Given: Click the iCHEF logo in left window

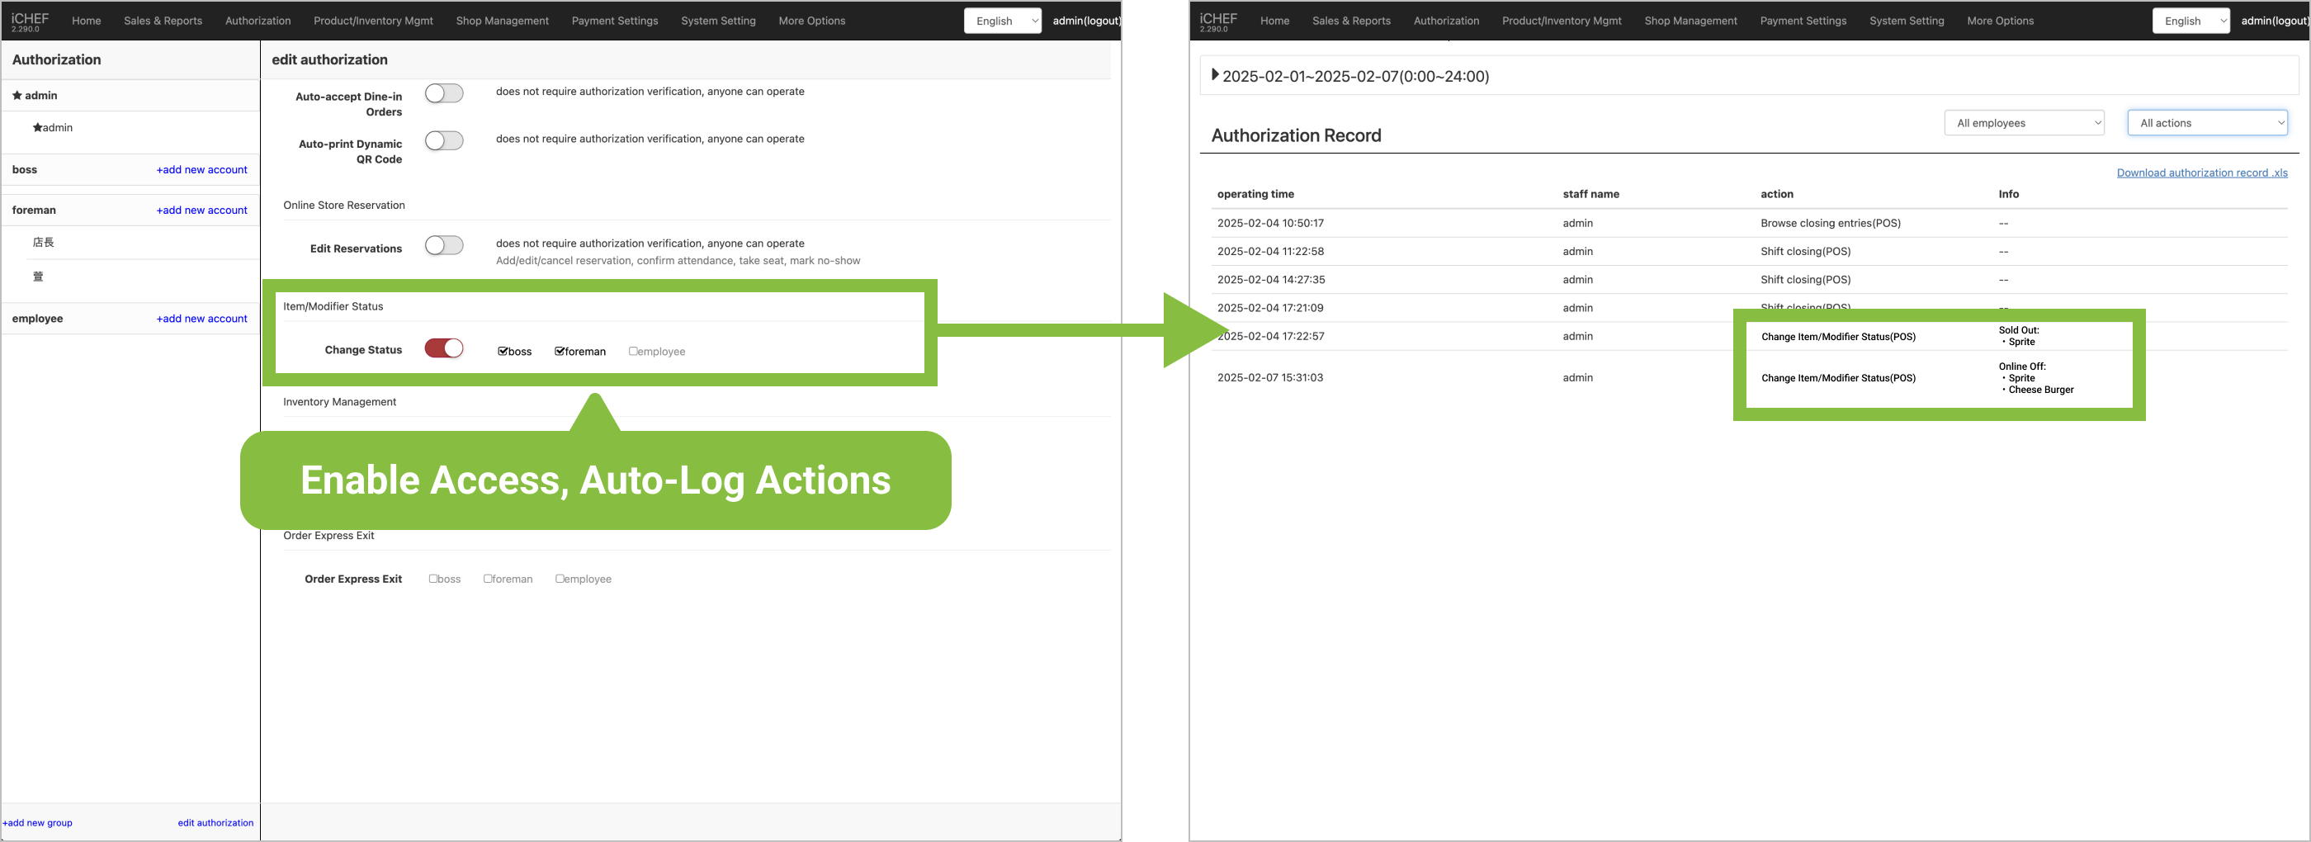Looking at the screenshot, I should (30, 21).
